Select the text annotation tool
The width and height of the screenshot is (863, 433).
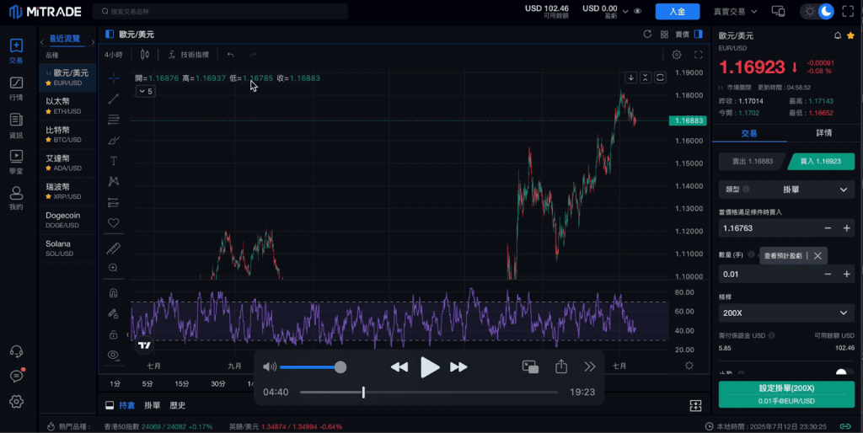[114, 161]
